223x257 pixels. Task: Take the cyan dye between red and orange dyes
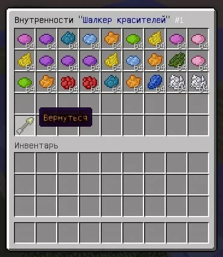(x=112, y=82)
